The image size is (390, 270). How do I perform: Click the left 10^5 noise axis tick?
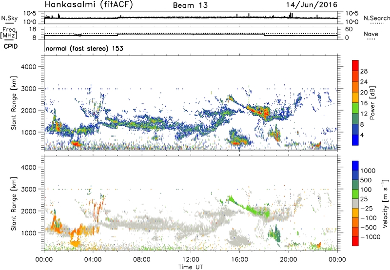pos(30,13)
